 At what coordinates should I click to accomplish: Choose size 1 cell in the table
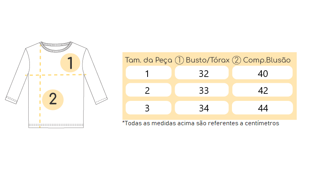point(148,73)
